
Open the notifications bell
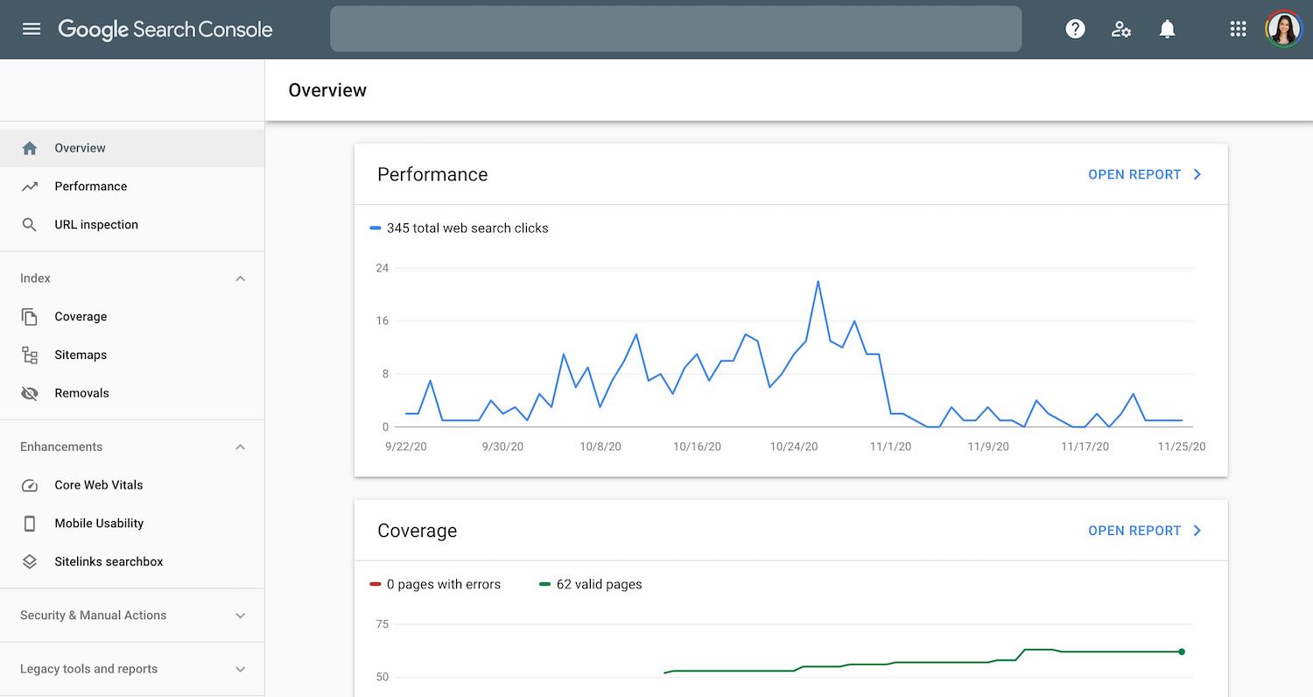(x=1167, y=29)
